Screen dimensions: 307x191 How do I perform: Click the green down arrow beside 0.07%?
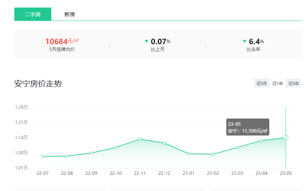click(146, 41)
